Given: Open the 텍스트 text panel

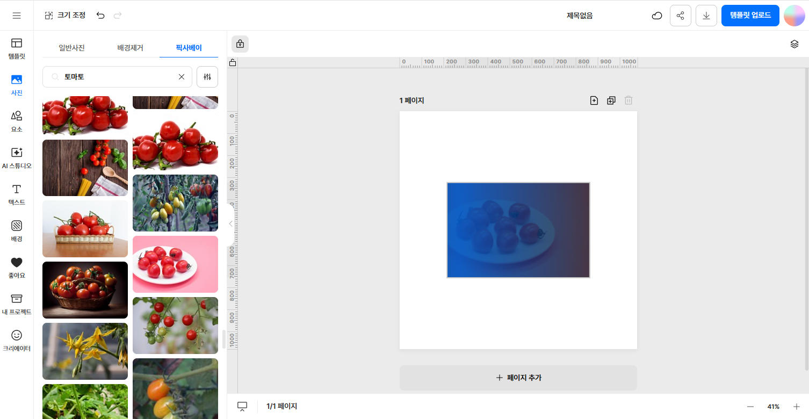Looking at the screenshot, I should [x=17, y=194].
